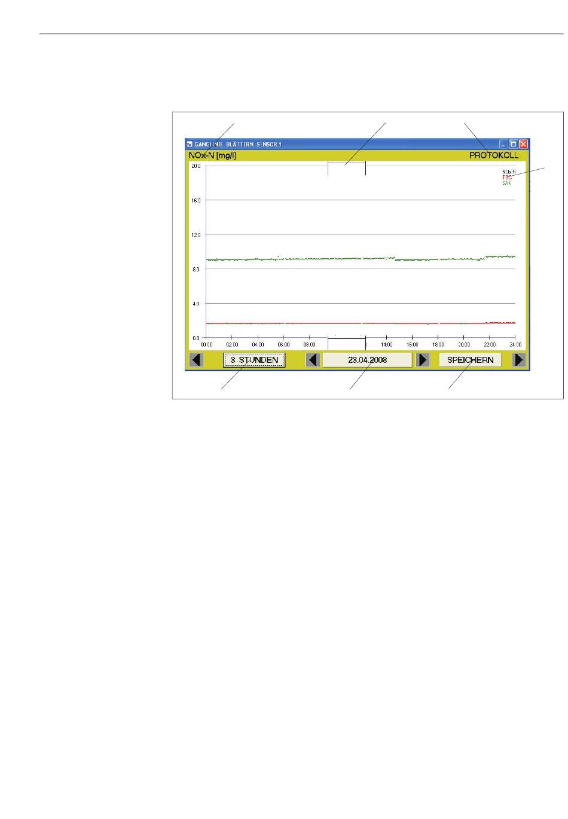Open PROTOKOLL in the top right
The height and width of the screenshot is (819, 568).
(x=493, y=155)
